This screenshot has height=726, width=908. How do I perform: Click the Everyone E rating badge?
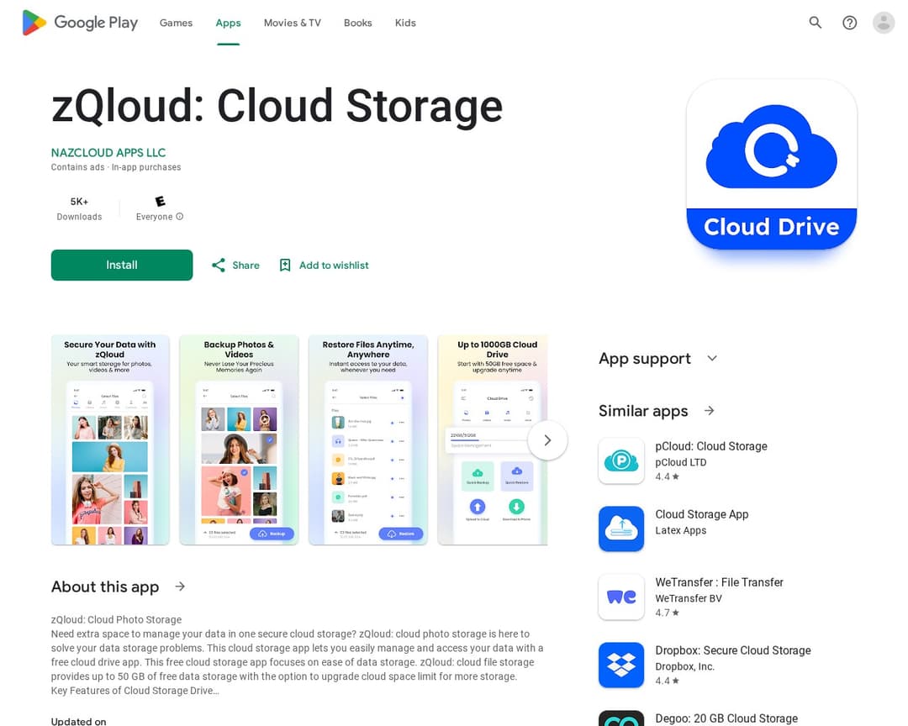[160, 201]
